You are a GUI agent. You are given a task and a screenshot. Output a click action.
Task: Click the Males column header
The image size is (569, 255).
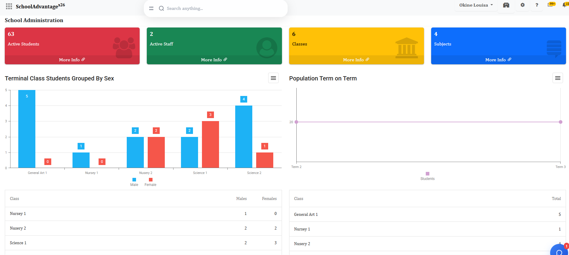(242, 198)
